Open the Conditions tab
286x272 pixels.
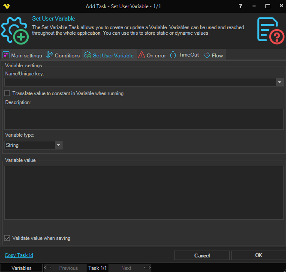63,55
